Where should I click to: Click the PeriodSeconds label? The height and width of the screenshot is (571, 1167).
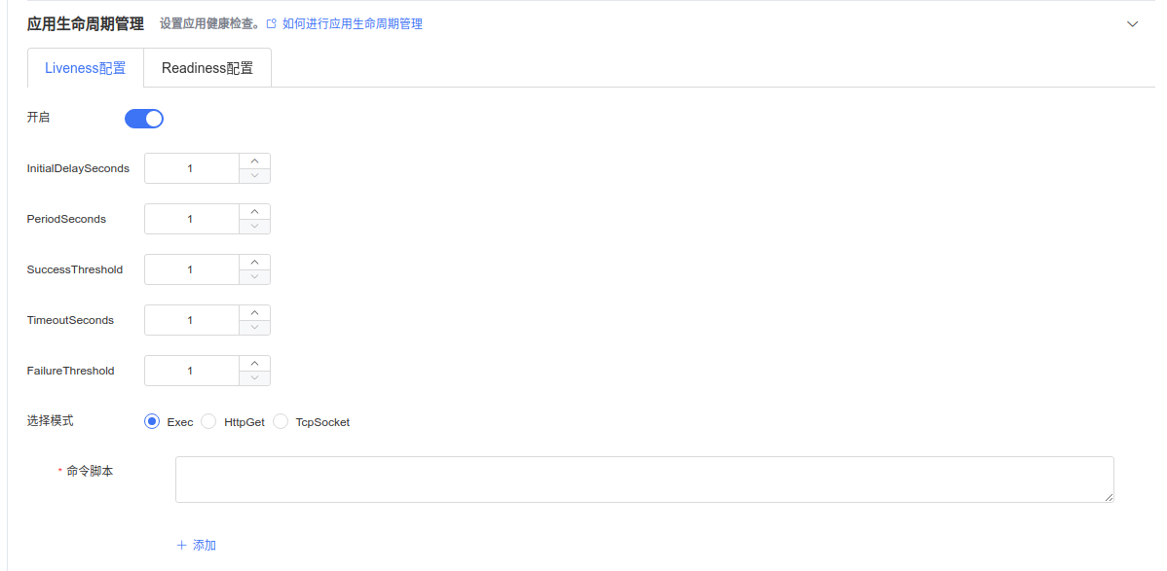point(66,219)
